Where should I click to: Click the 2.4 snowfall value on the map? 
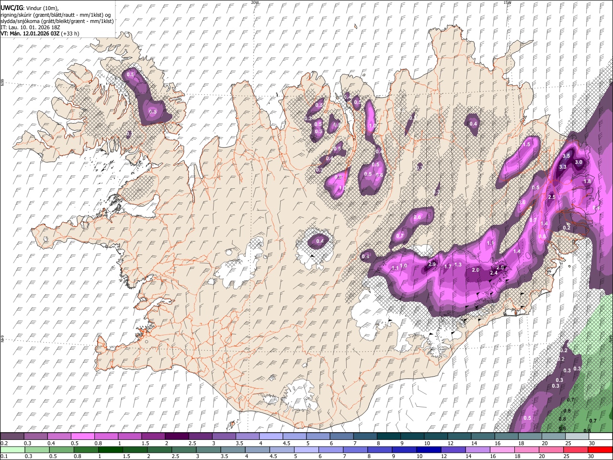tap(494, 273)
